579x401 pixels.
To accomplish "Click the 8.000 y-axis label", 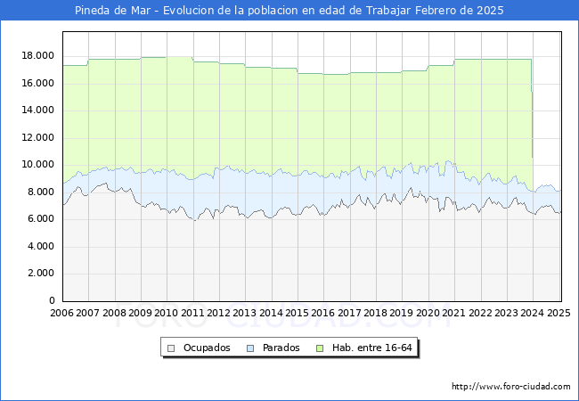I will (x=41, y=192).
